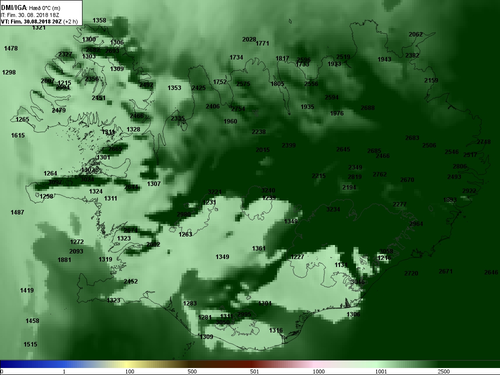
Task: Select the map value 2607
Action: coord(47,81)
